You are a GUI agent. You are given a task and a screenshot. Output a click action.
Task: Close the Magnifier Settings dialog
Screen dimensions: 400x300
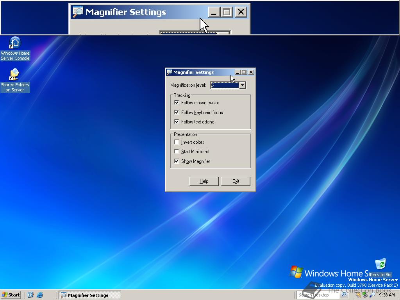coord(251,72)
